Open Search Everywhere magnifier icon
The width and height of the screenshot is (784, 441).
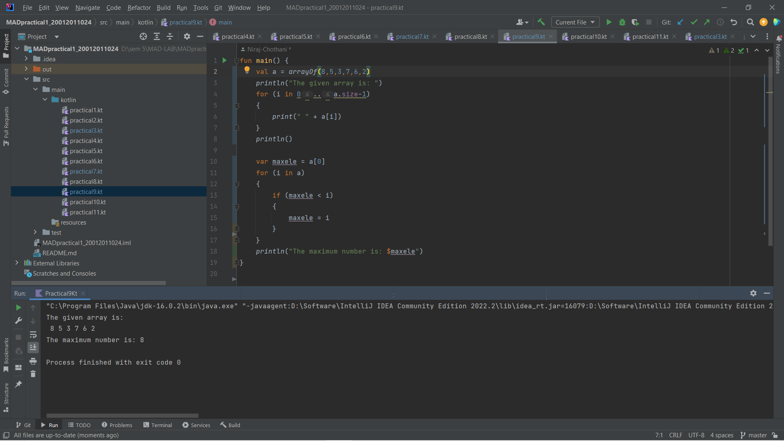point(750,22)
